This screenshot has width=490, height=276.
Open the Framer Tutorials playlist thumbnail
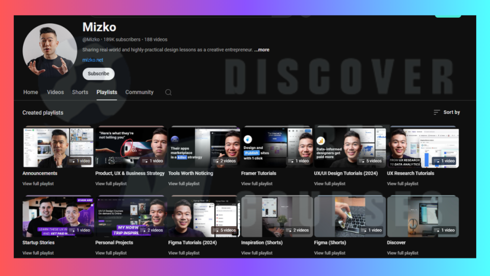tap(277, 147)
